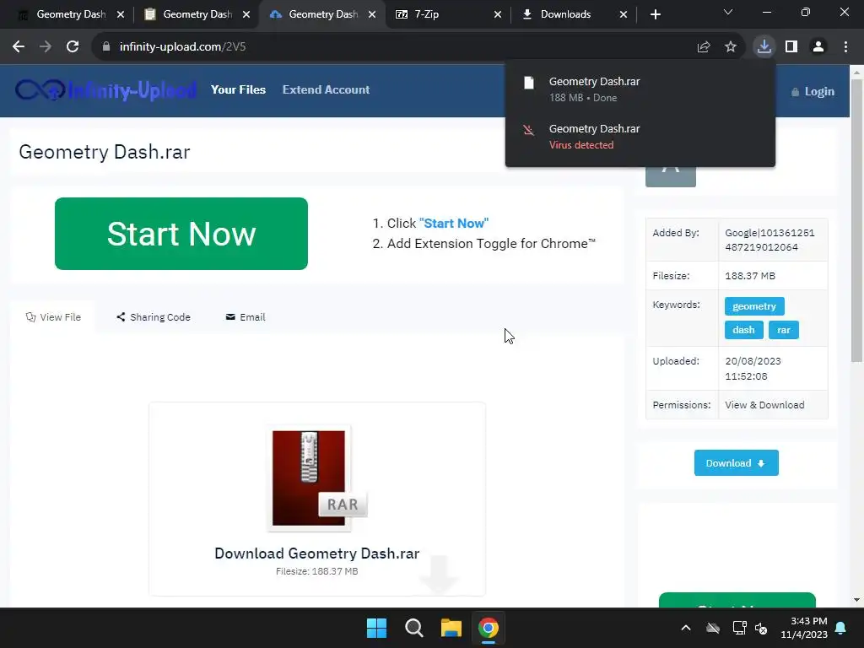Close the active Geometry Dash tab
The width and height of the screenshot is (864, 648).
click(372, 14)
